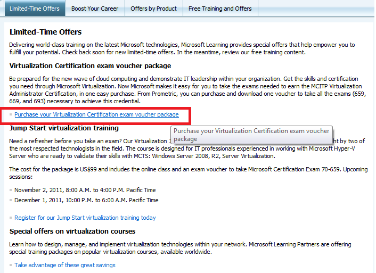Click paragraph starting 'Need a refresher before'

click(x=187, y=148)
